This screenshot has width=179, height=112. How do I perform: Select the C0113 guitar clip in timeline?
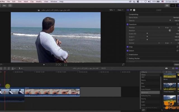click(52, 92)
